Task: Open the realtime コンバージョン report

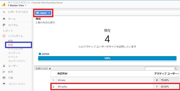Action: (16, 61)
